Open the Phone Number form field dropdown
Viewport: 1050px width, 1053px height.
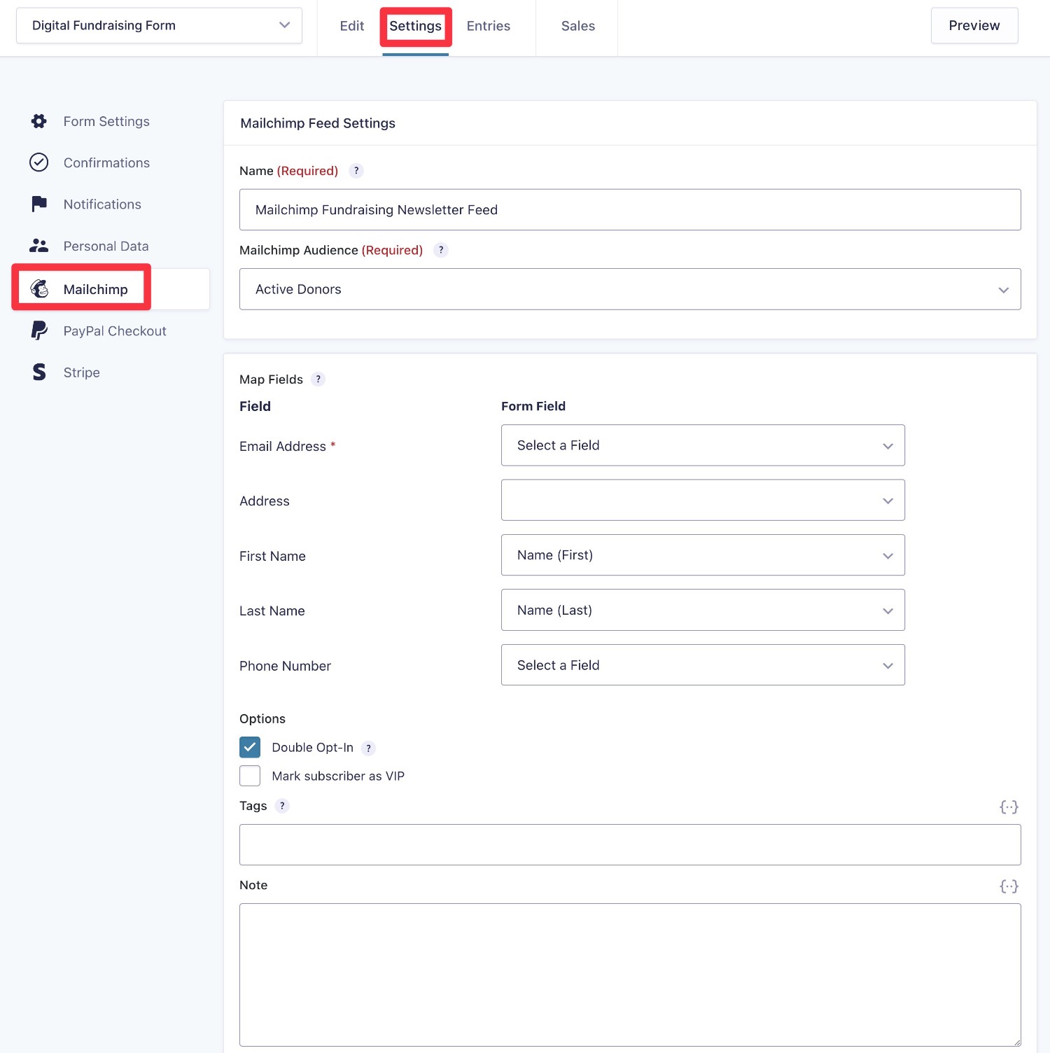click(x=703, y=665)
